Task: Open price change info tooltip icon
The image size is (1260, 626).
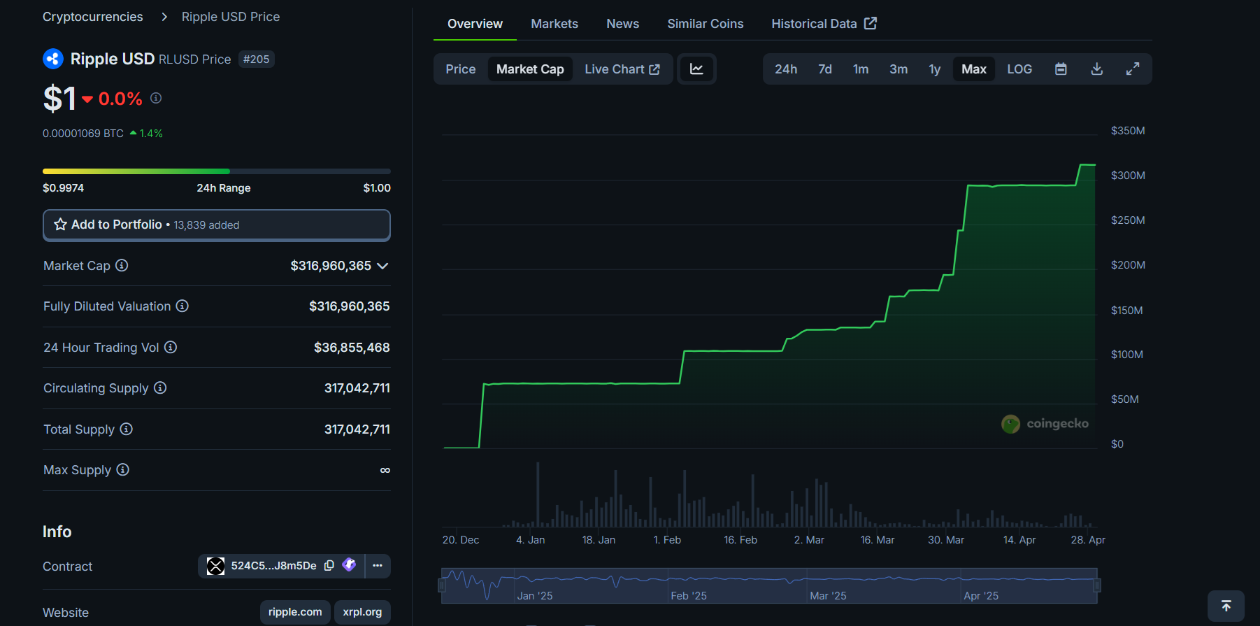Action: (156, 98)
